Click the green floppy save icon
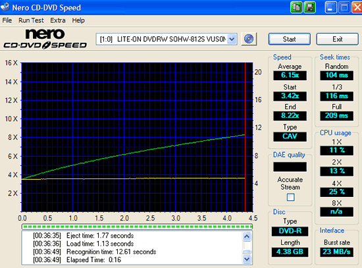 [x=309, y=7]
